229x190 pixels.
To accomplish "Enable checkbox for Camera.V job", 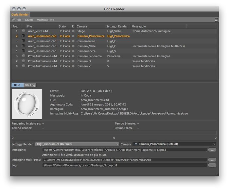I will (x=23, y=66).
